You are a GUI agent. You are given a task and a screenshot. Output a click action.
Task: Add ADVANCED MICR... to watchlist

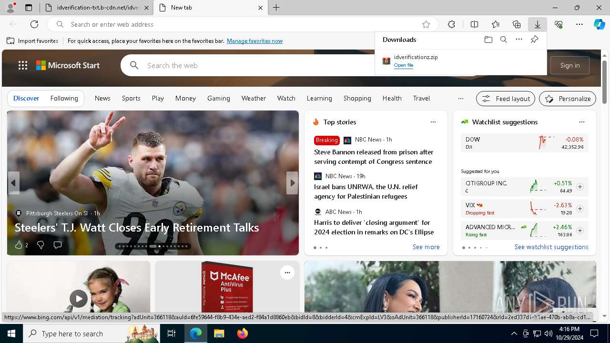pyautogui.click(x=580, y=231)
